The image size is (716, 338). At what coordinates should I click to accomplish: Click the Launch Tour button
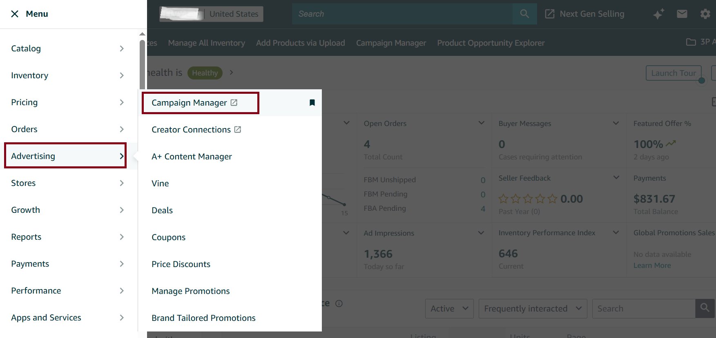(674, 73)
